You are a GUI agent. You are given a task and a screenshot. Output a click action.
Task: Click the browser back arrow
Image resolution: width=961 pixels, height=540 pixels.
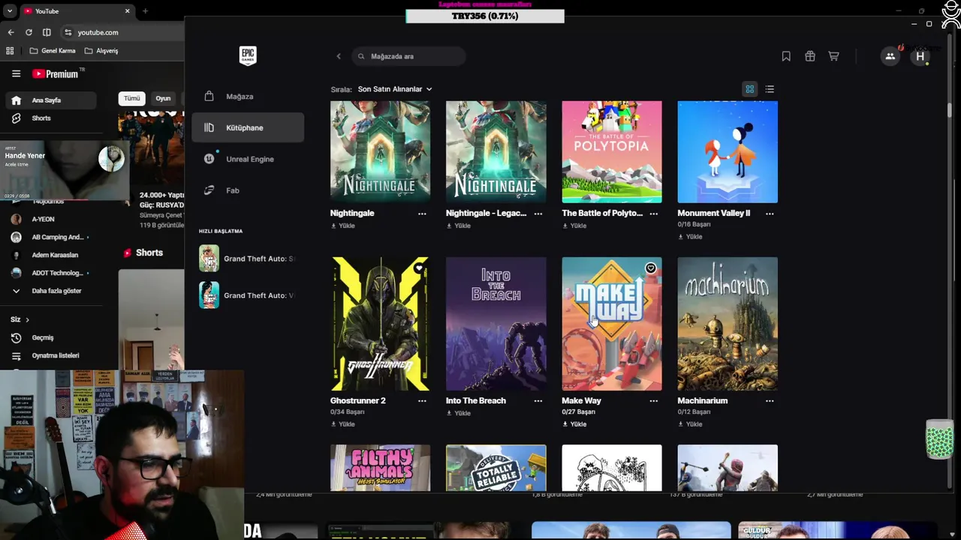click(11, 32)
